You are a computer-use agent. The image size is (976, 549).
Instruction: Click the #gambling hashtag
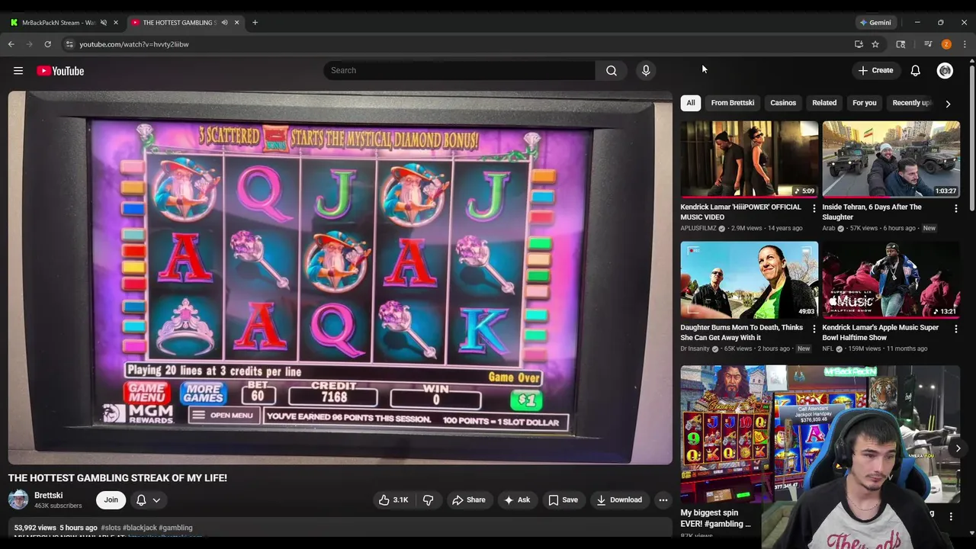click(175, 528)
